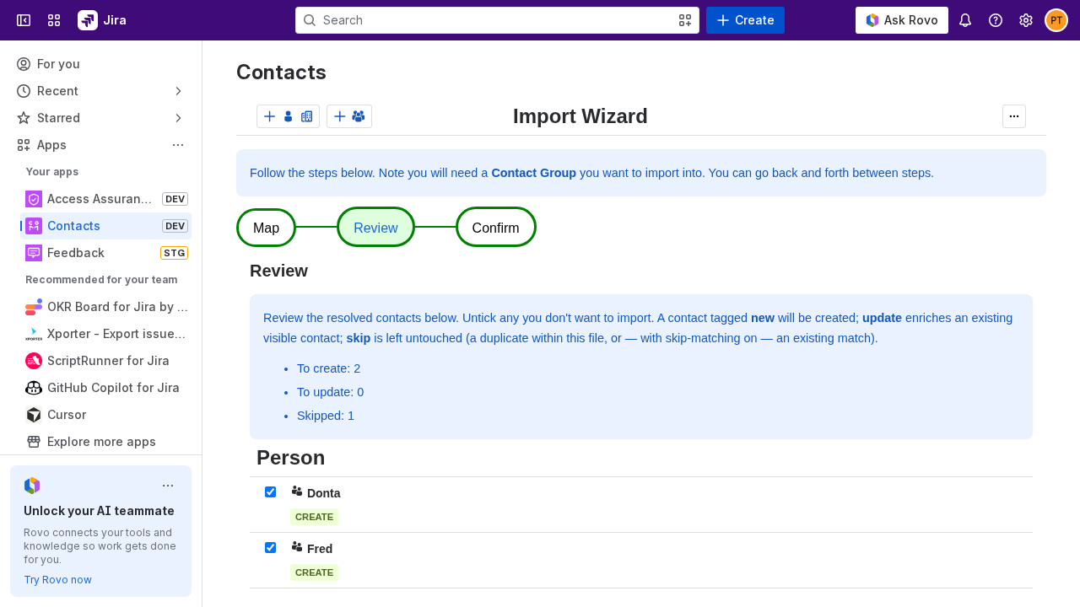This screenshot has height=607, width=1080.
Task: Click the Rovo icon in Ask Rovo
Action: point(872,20)
